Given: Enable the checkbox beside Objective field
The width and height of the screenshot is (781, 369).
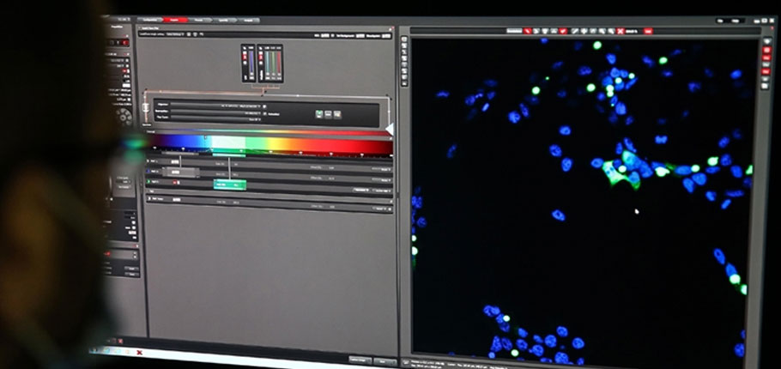Looking at the screenshot, I should [265, 106].
